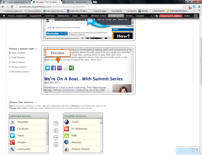Open the Documentation bookmark
Image resolution: width=202 pixels, height=155 pixels.
pos(33,11)
